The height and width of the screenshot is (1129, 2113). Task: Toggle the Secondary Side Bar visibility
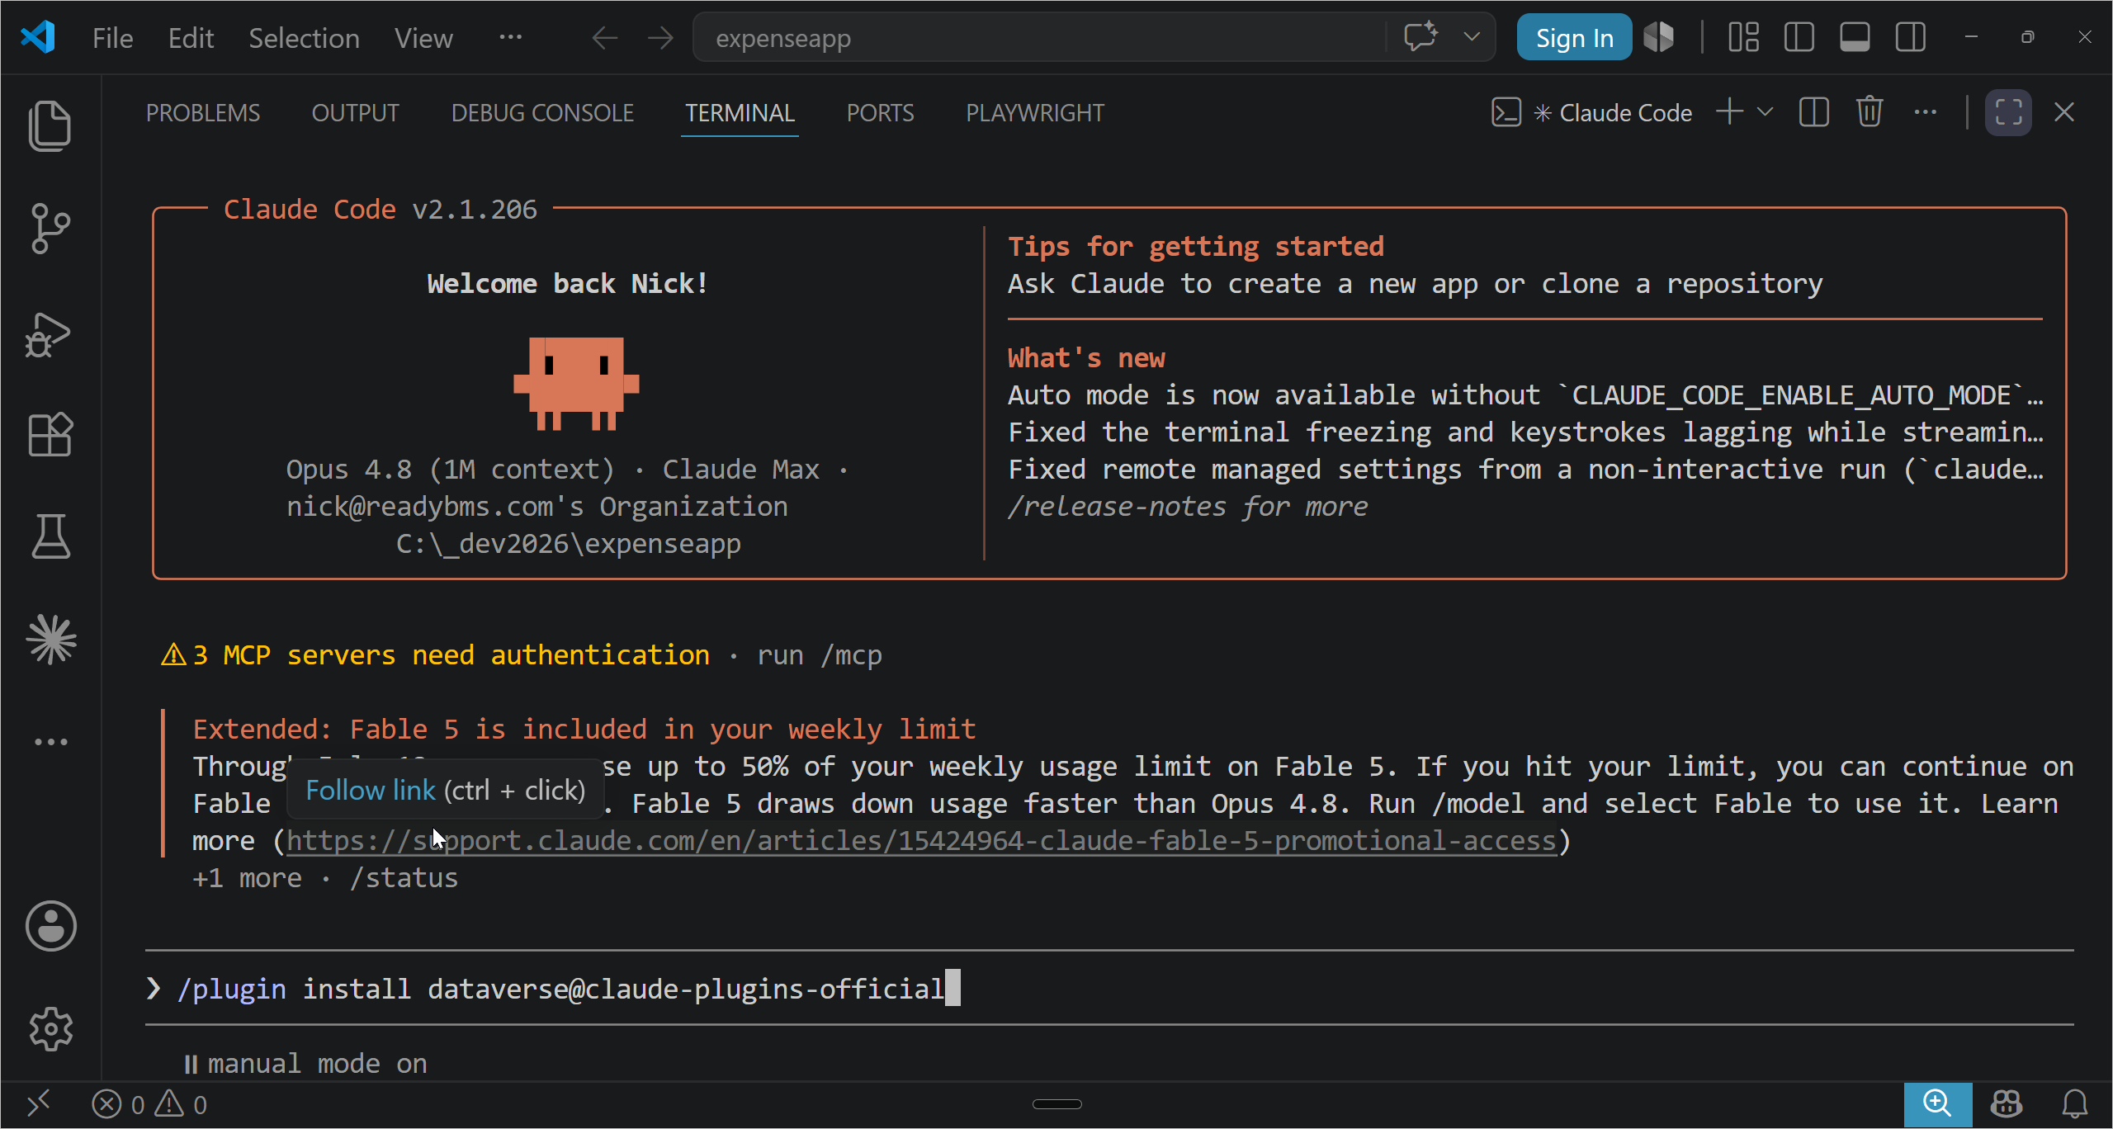tap(1910, 37)
